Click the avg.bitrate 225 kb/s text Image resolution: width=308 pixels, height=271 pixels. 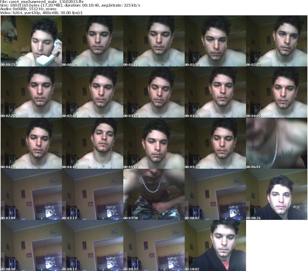(120, 5)
